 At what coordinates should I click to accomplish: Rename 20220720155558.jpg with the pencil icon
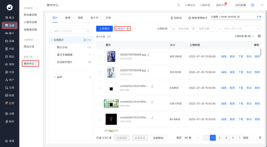coord(148,70)
